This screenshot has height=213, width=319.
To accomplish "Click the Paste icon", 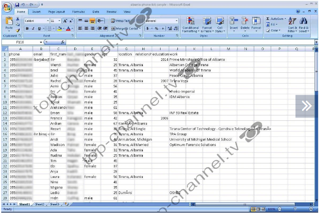I will 9,21.
